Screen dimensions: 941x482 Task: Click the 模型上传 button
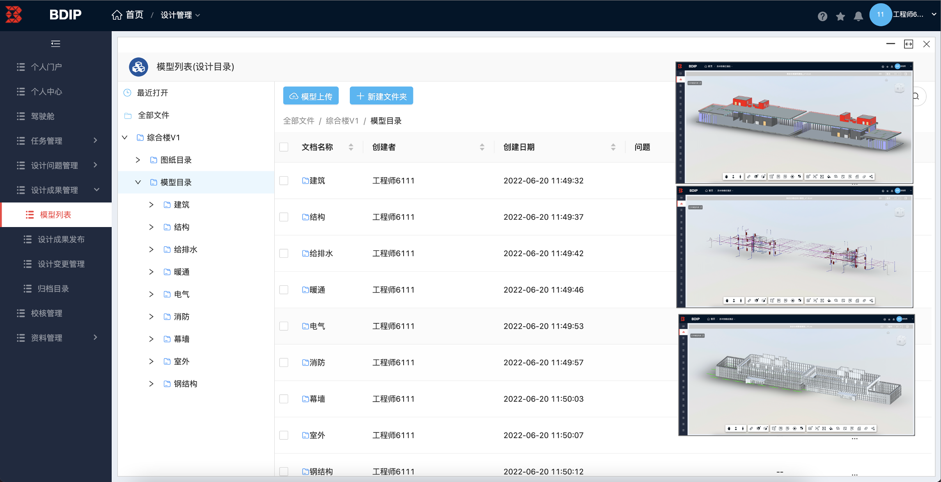click(311, 96)
